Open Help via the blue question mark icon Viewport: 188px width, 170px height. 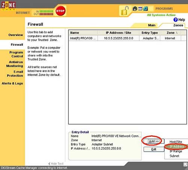176,20
